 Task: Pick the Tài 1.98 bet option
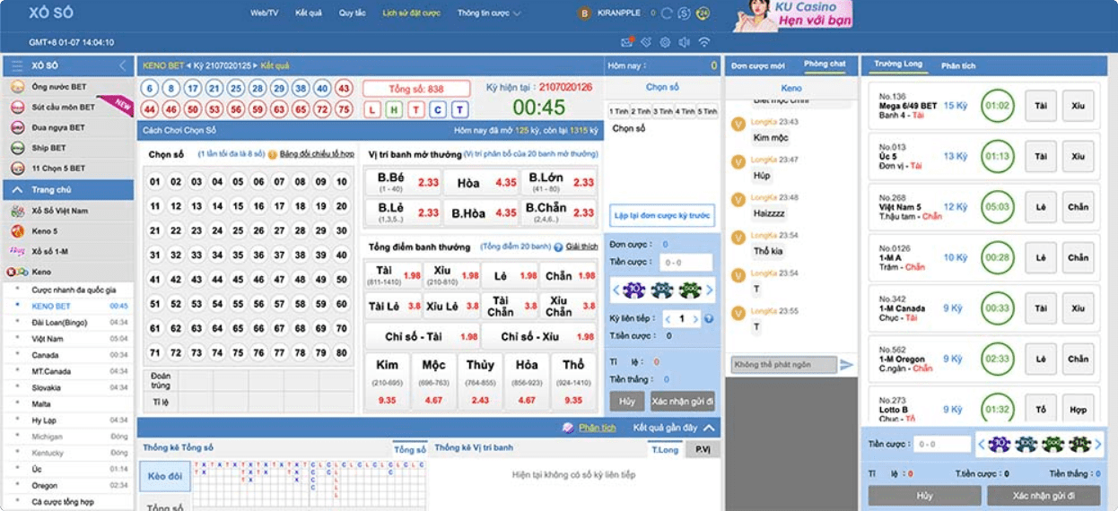click(x=393, y=276)
